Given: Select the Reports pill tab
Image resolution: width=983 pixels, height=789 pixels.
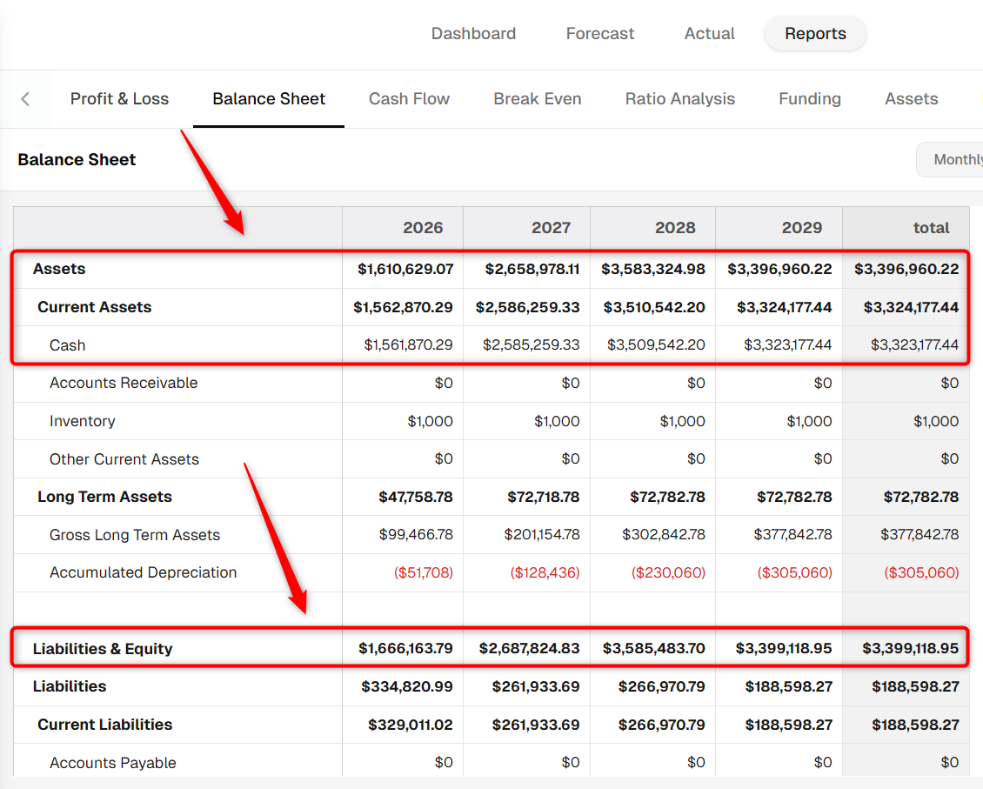Looking at the screenshot, I should (x=815, y=33).
